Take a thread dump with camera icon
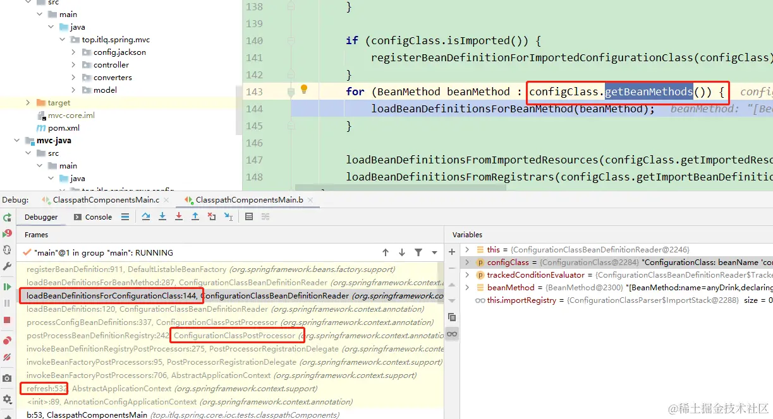Screen dimensions: 773x419 7,378
